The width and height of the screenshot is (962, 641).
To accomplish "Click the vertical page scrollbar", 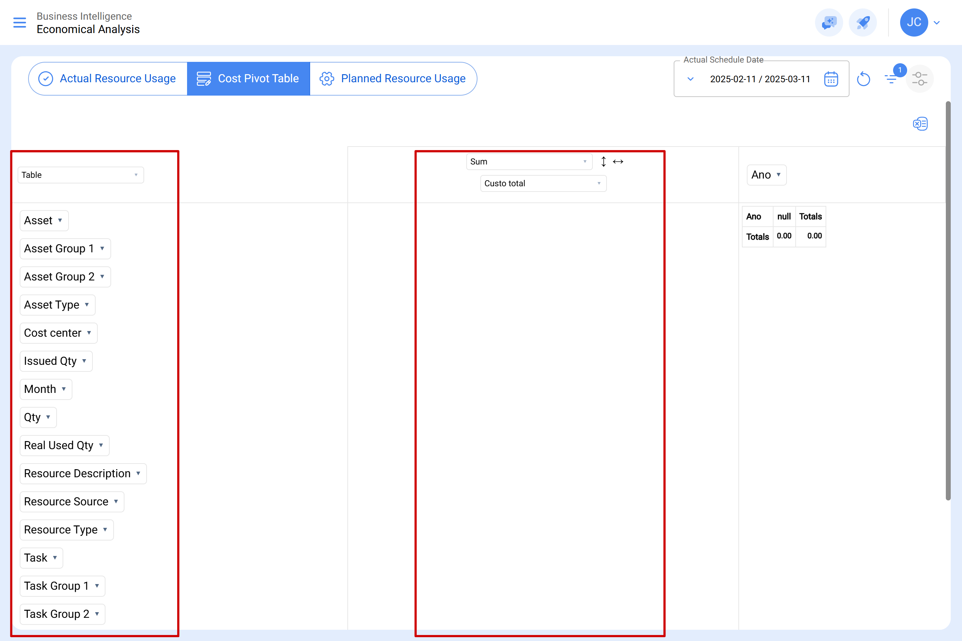I will (948, 300).
